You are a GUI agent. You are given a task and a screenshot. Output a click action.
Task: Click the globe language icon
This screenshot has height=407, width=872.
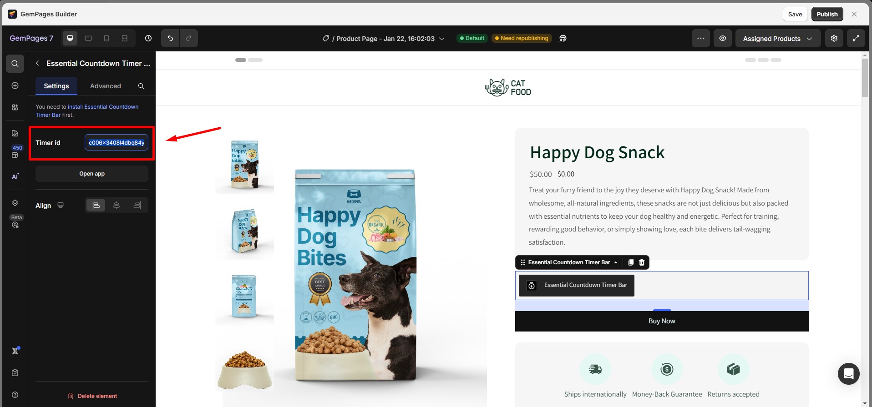[x=563, y=38]
